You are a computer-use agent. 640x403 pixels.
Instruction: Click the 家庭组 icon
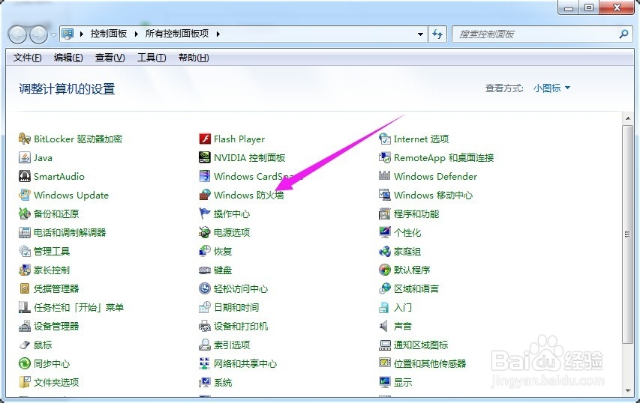coord(384,252)
